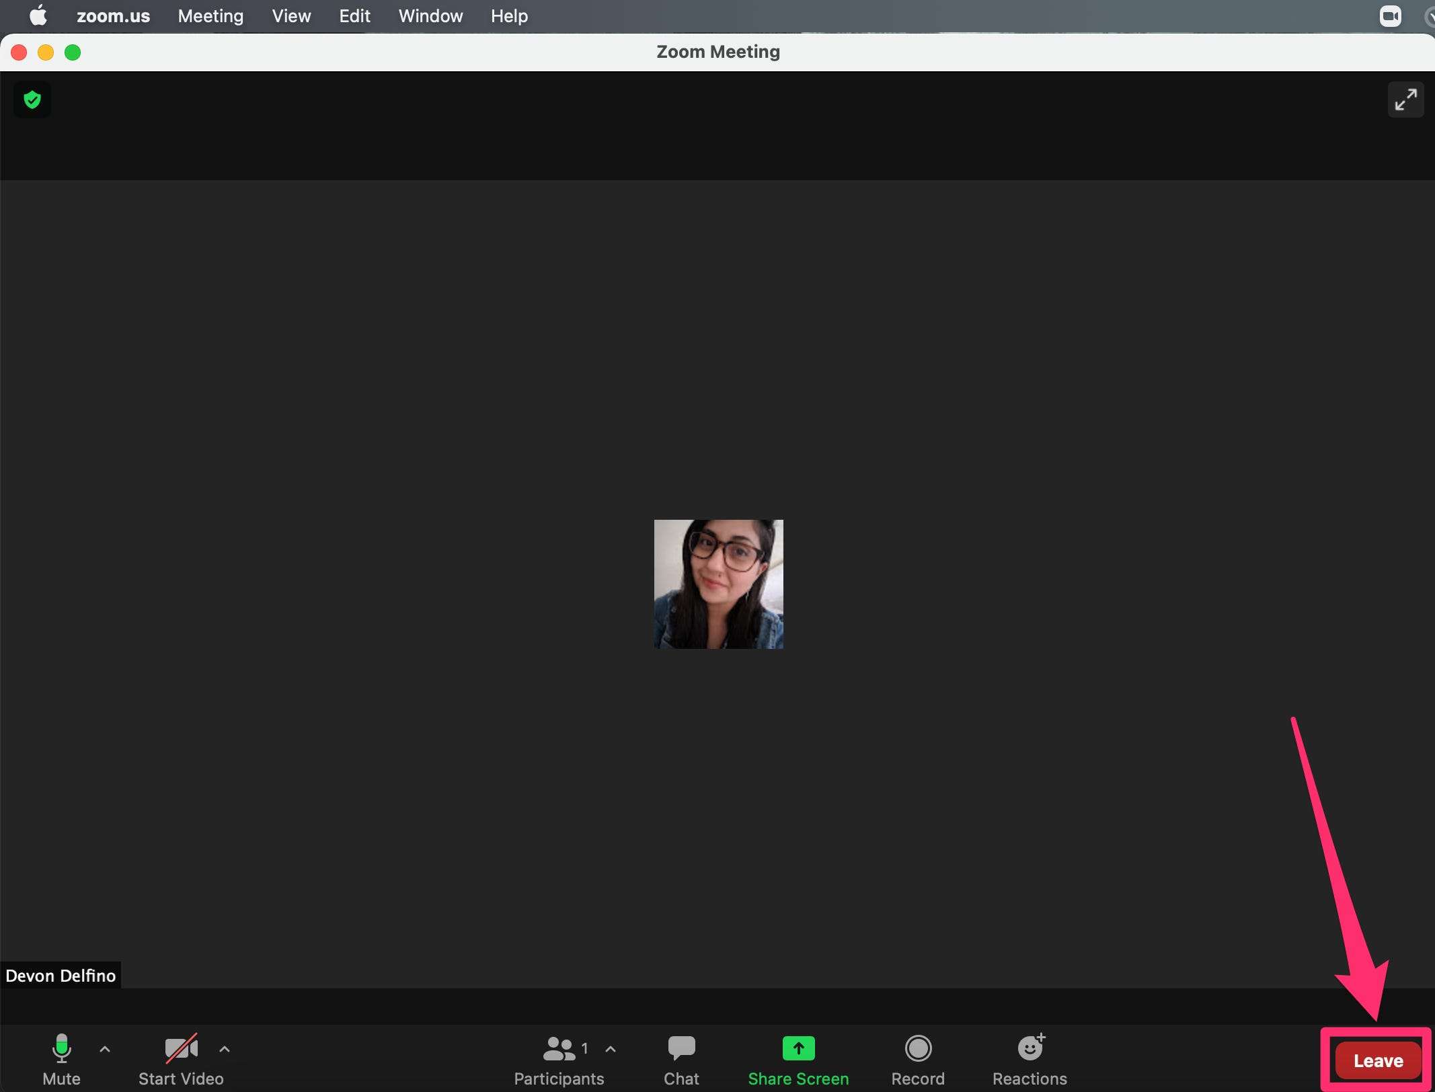Click the Mute microphone icon

coord(61,1047)
